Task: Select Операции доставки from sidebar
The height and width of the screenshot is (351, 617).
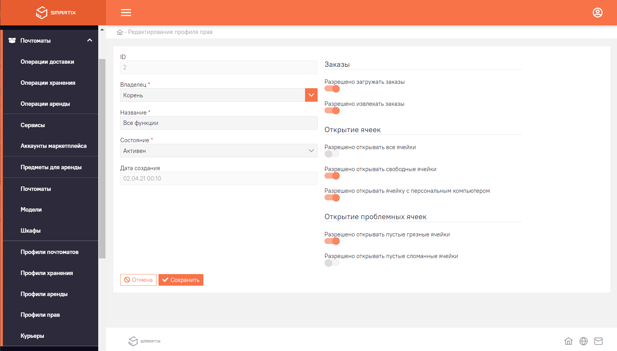Action: pyautogui.click(x=47, y=62)
